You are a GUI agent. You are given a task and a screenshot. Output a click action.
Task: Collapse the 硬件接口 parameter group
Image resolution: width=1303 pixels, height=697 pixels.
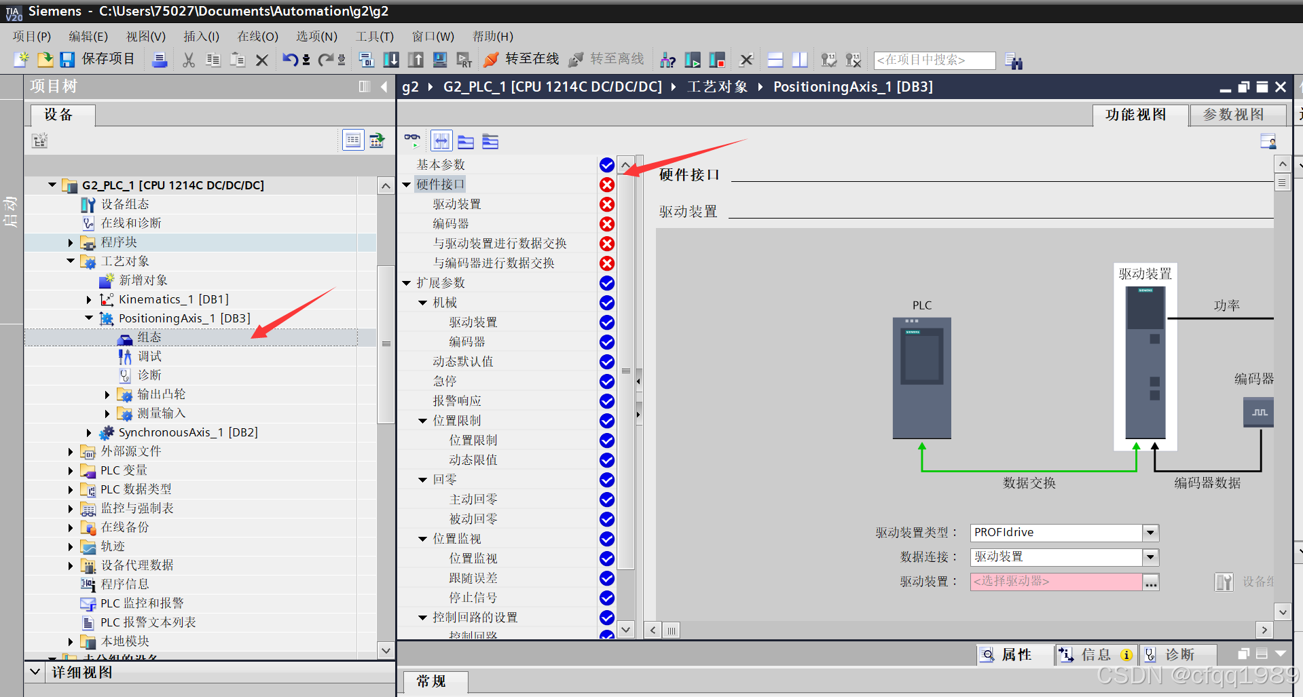pyautogui.click(x=407, y=185)
